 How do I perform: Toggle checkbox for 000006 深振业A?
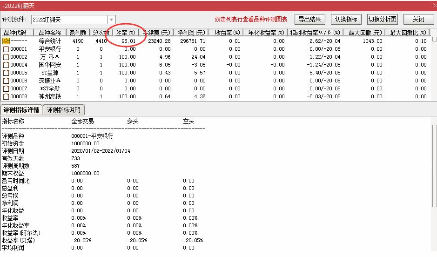(6, 81)
